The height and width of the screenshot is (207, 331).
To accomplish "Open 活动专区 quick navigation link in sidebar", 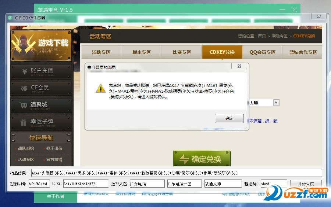I will point(26,159).
